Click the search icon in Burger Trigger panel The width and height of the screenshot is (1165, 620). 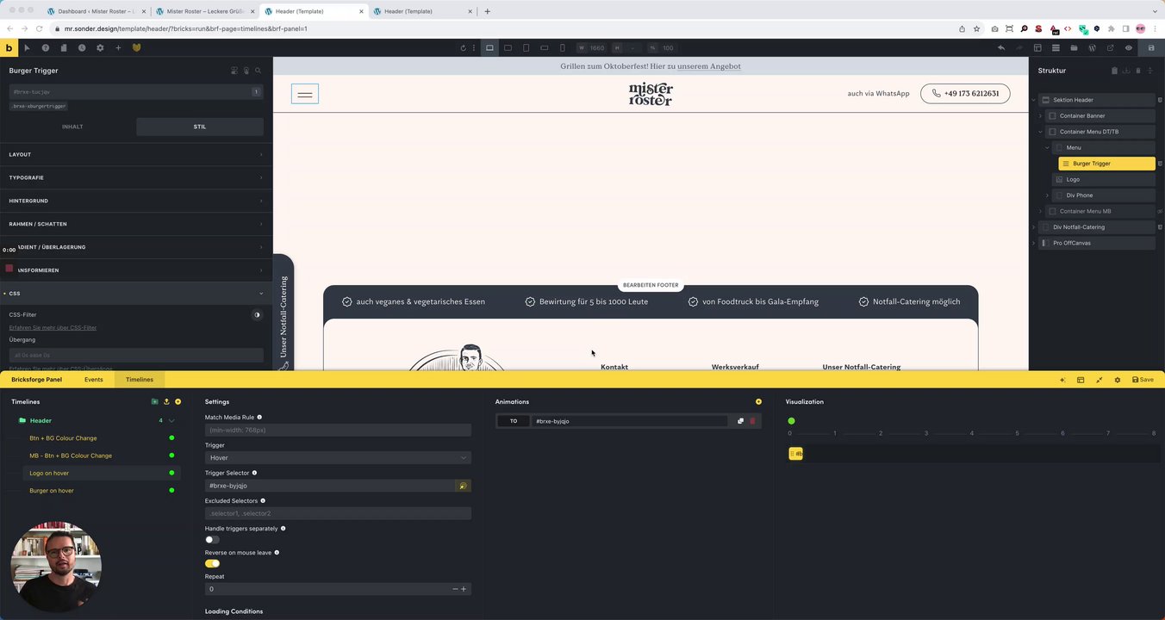pyautogui.click(x=258, y=71)
